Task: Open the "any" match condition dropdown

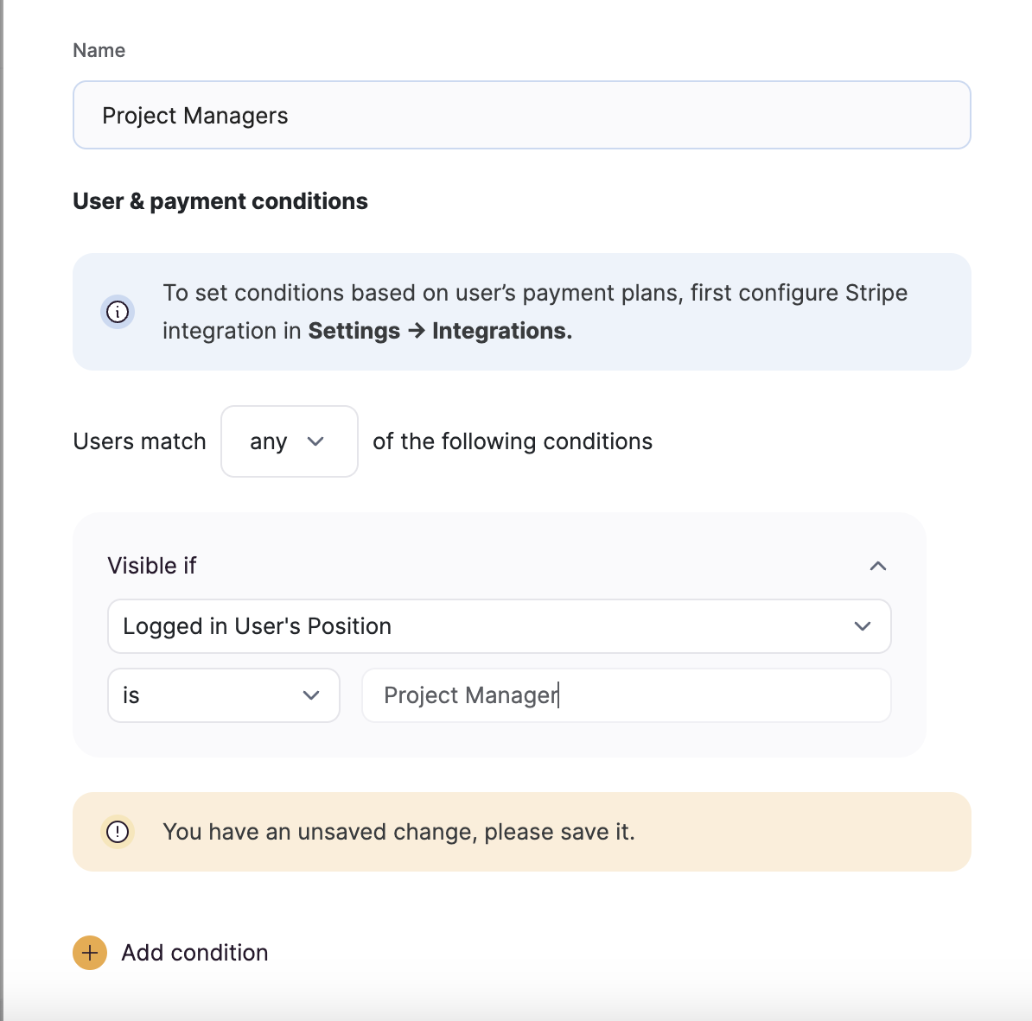Action: point(289,441)
